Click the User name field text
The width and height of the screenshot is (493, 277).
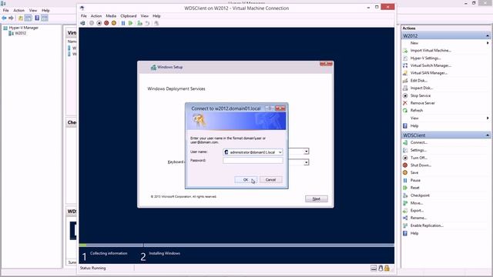[253, 152]
